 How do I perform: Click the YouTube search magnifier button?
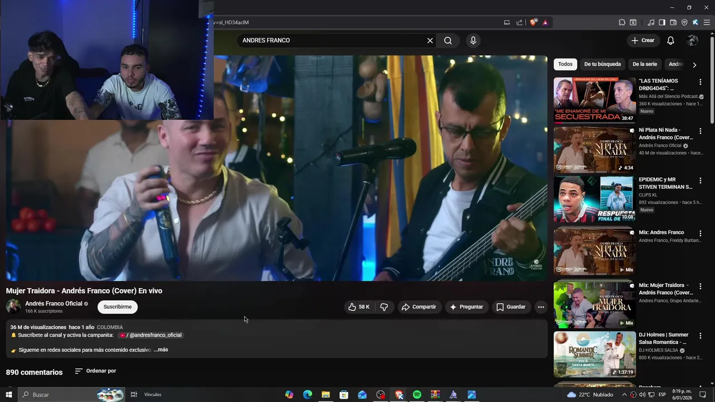[448, 40]
